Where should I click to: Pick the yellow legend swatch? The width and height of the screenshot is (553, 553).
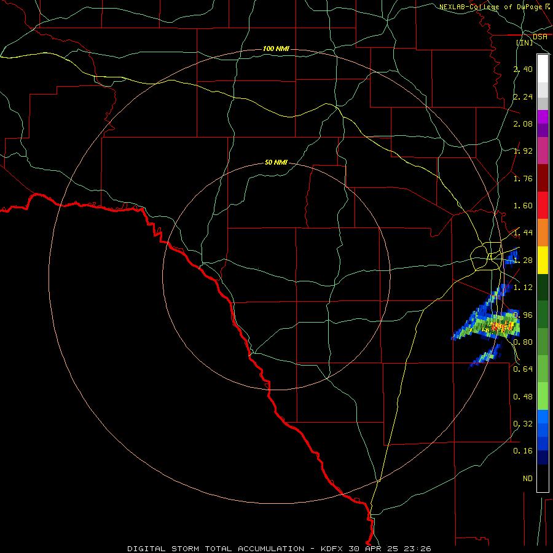click(x=543, y=260)
